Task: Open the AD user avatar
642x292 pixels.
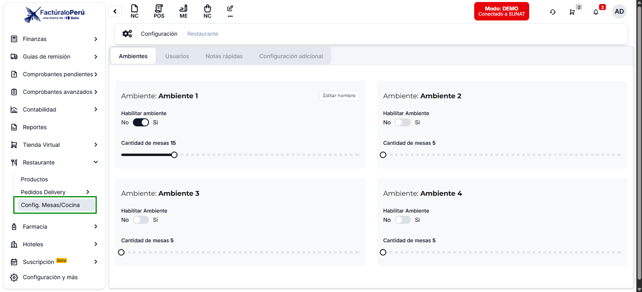Action: pos(619,11)
